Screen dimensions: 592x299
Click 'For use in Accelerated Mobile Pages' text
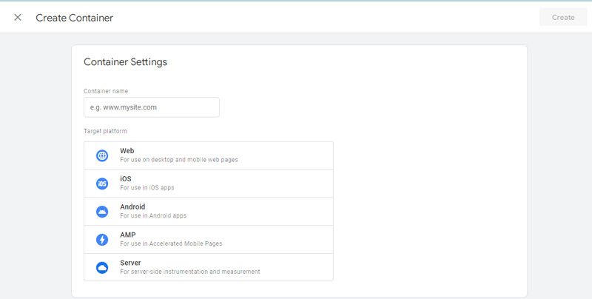click(171, 243)
